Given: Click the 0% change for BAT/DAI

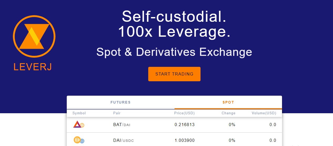Looking at the screenshot, I should [x=232, y=125].
